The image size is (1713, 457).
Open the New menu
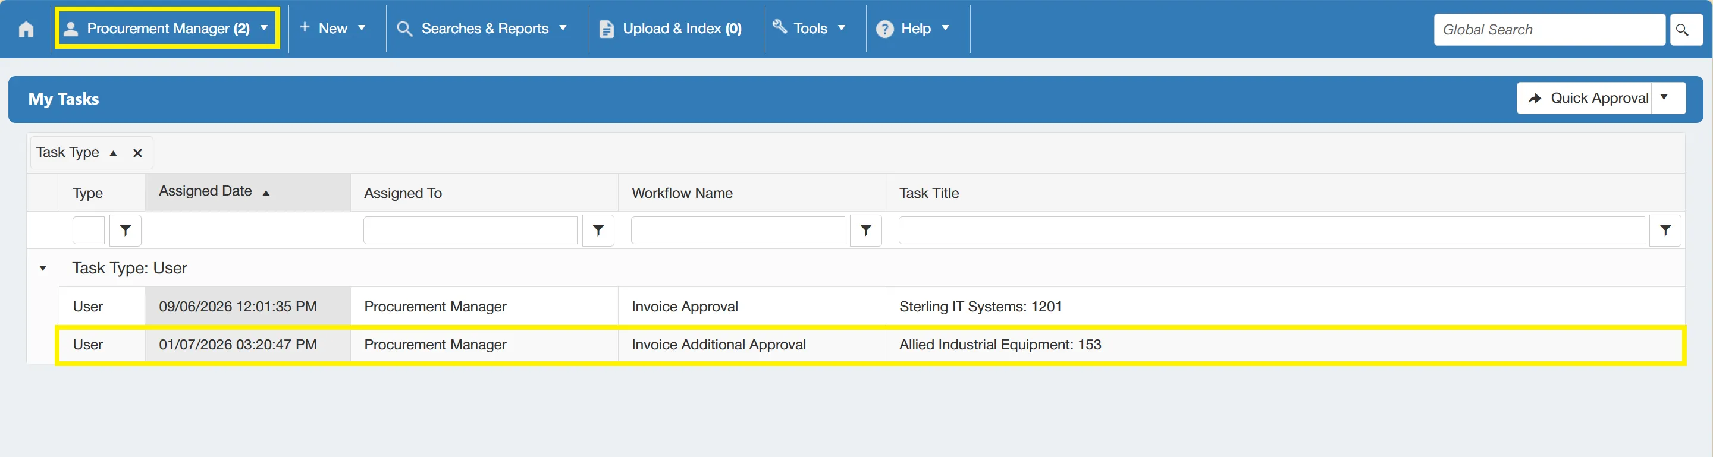click(333, 29)
